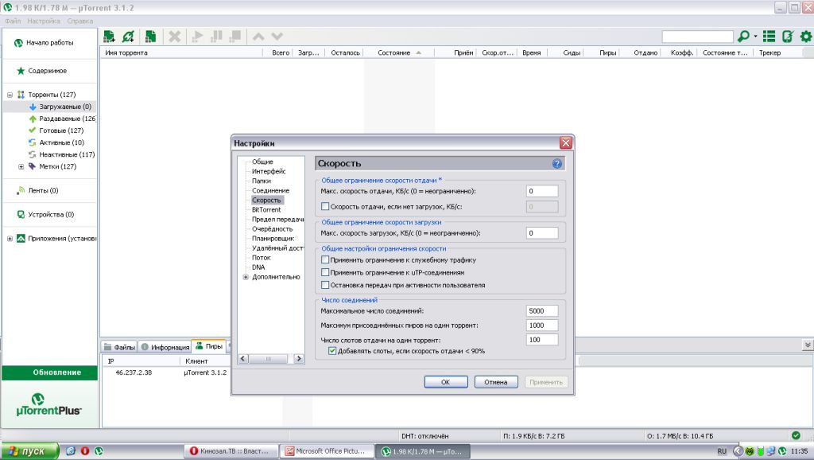Click the Отмена button
Screen dimensions: 814x460
coord(496,382)
